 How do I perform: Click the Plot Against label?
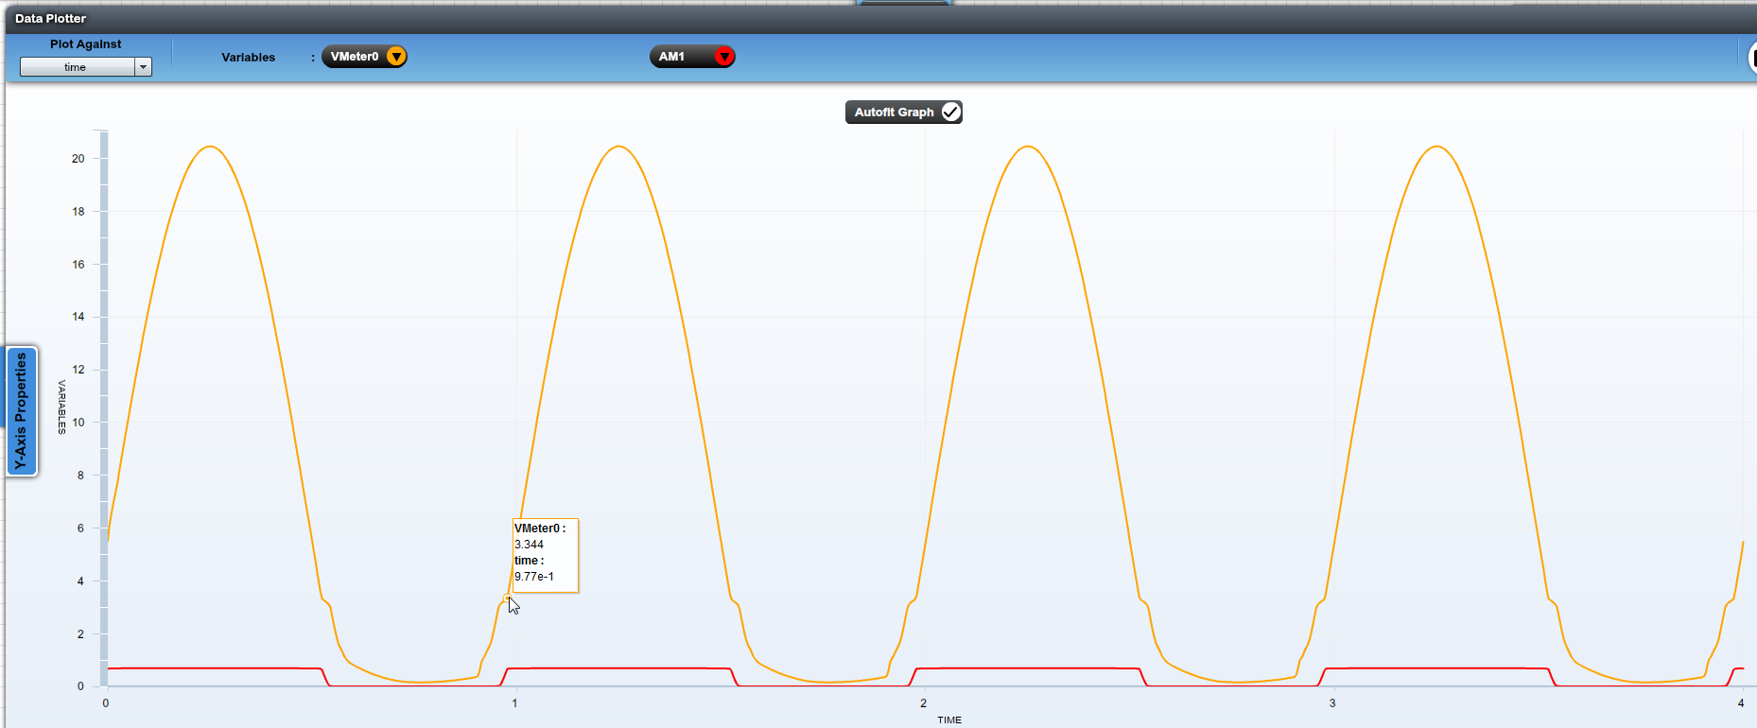tap(85, 43)
